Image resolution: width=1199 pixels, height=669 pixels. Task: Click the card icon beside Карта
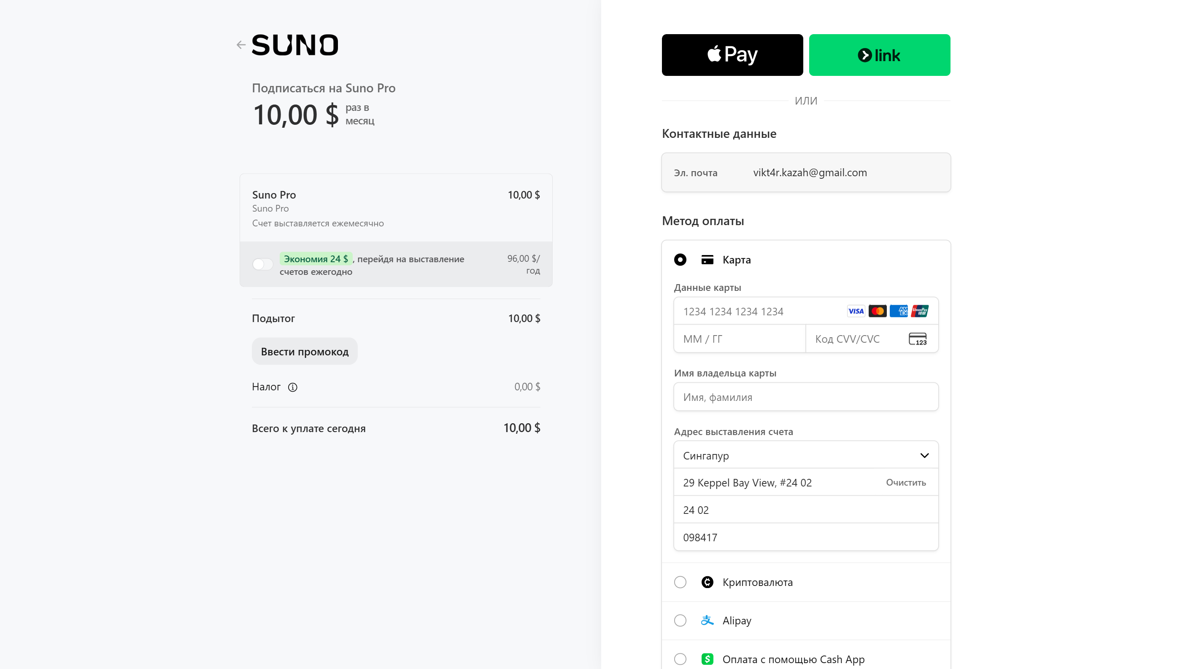[707, 260]
